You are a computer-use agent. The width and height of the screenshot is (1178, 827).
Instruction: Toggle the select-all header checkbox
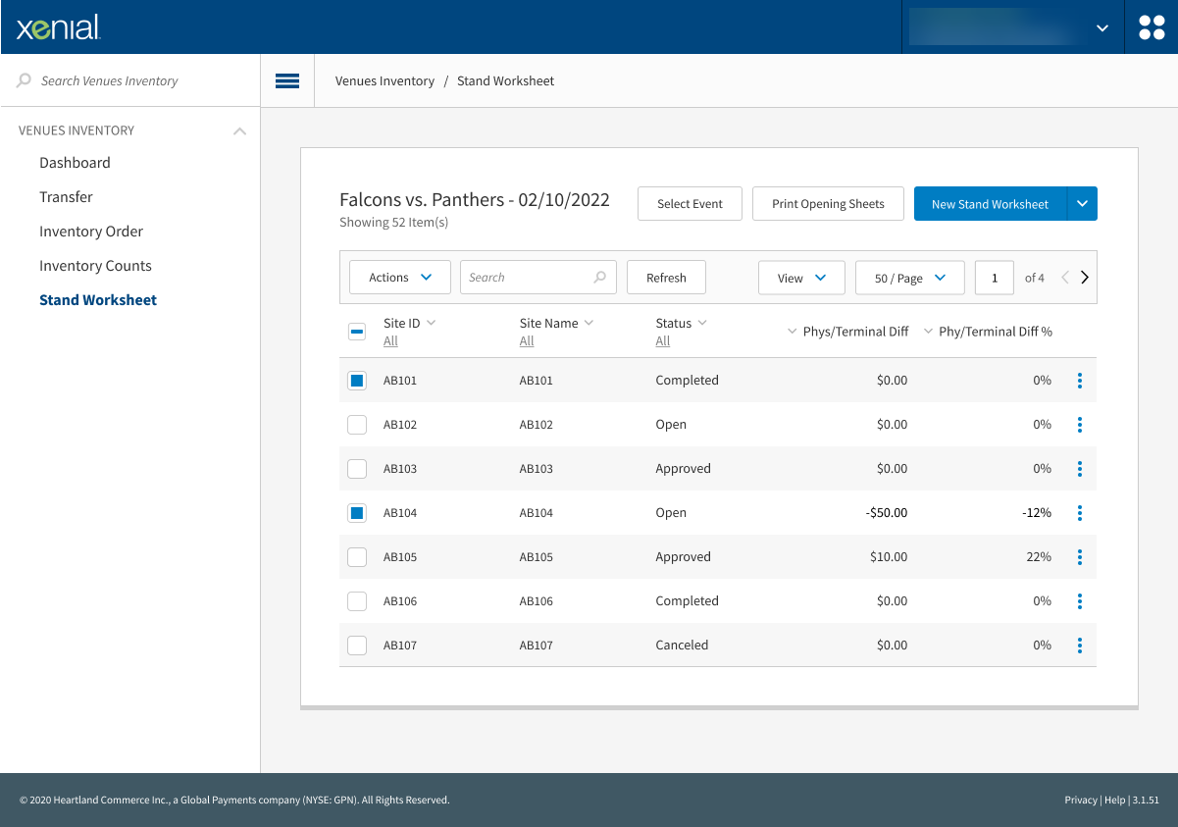click(x=357, y=332)
